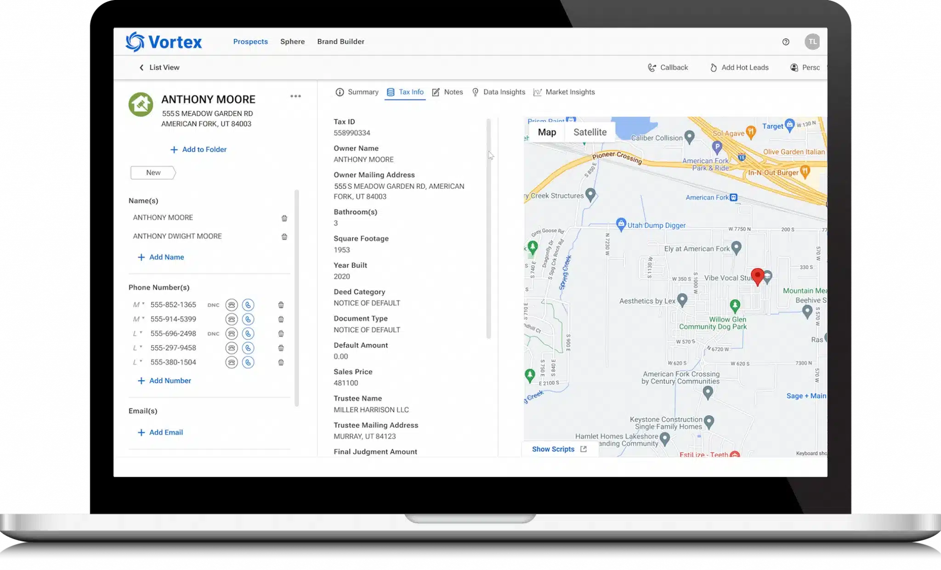Call 555-914-5399 with the blue phone icon
The image size is (941, 570).
pyautogui.click(x=248, y=319)
